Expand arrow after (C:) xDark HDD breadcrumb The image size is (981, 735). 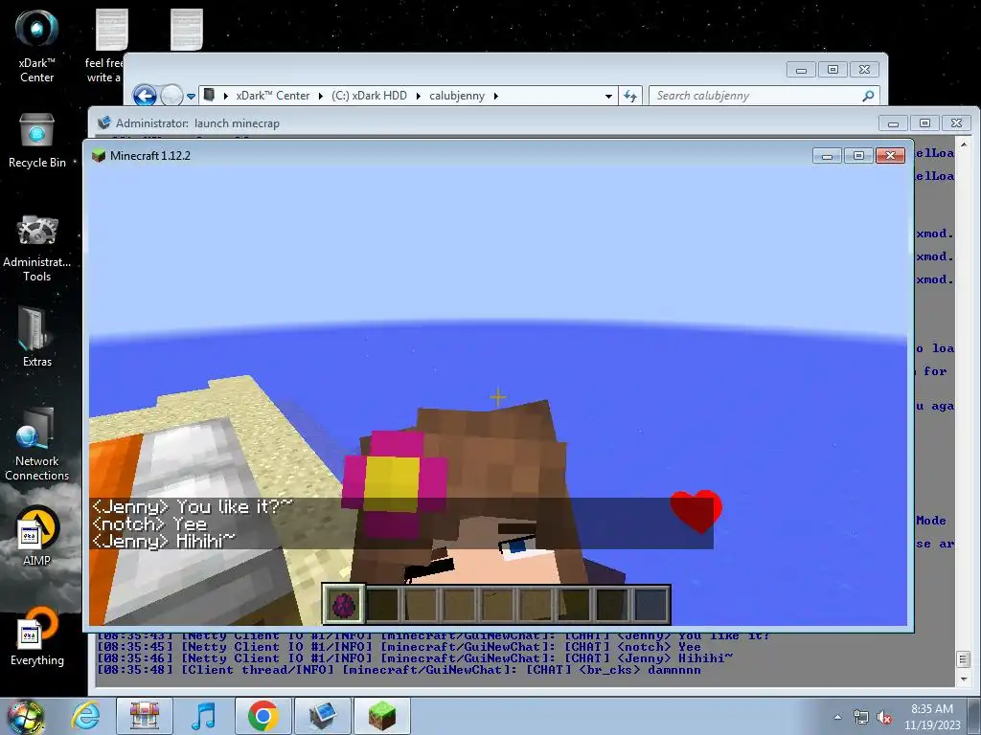tap(418, 96)
